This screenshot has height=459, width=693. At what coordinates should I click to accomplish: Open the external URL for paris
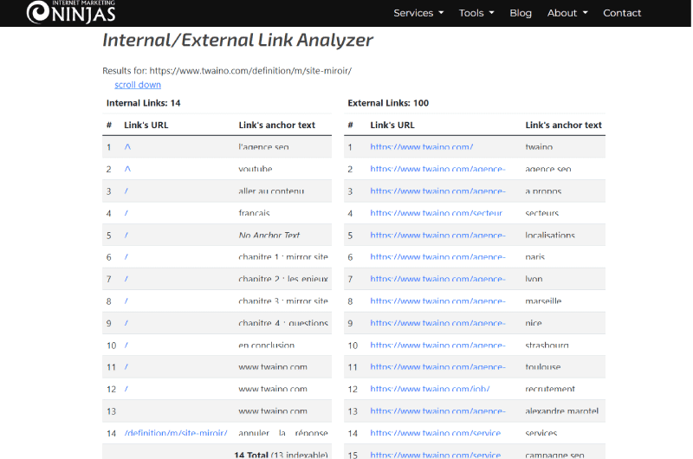tap(437, 257)
